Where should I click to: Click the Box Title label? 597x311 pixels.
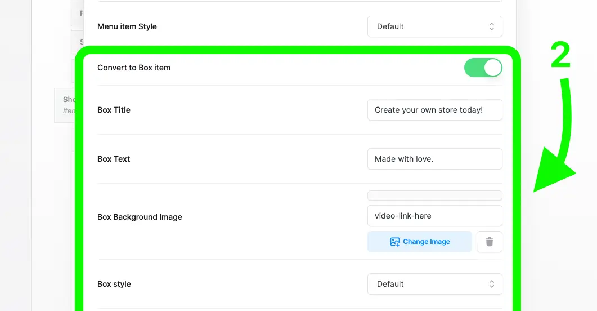coord(114,110)
